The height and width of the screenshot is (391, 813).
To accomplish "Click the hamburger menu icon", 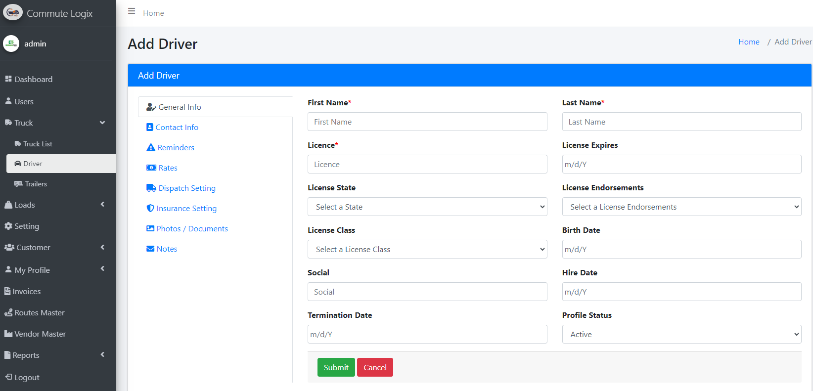I will tap(132, 11).
